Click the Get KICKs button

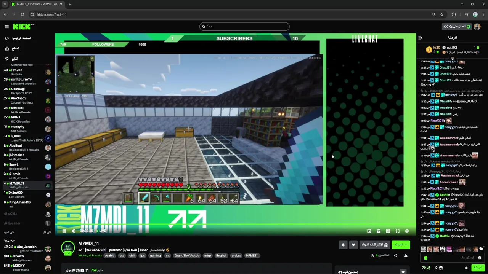(457, 27)
